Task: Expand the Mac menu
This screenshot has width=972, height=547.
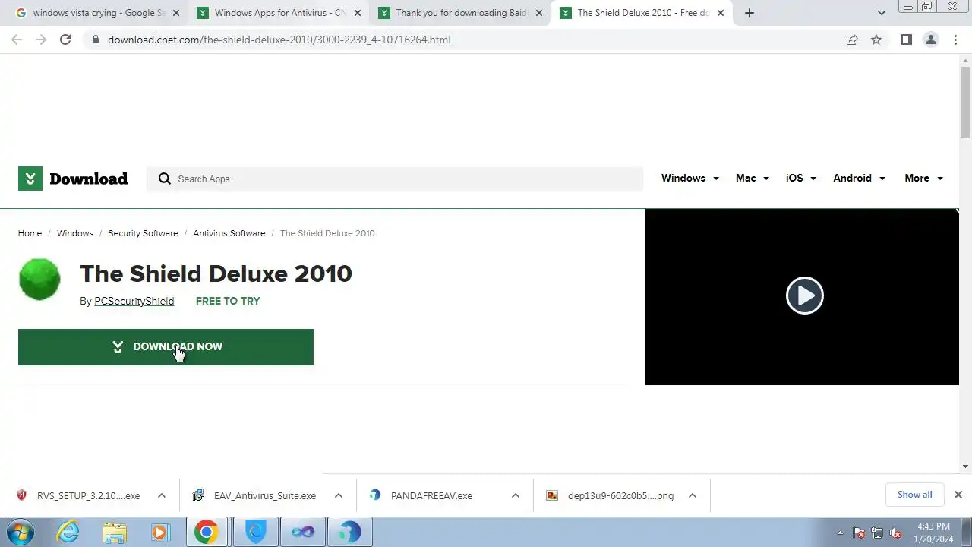Action: pyautogui.click(x=752, y=178)
